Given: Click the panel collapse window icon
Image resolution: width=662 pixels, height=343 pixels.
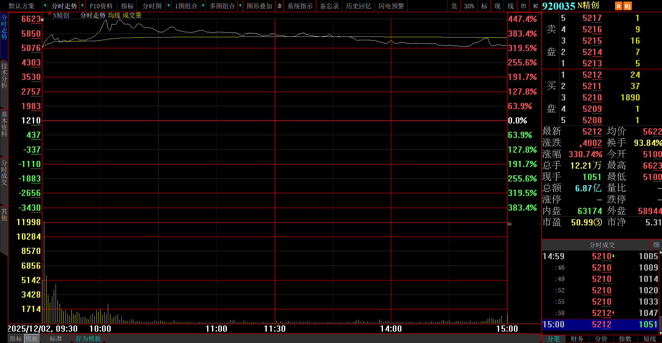Looking at the screenshot, I should click(523, 6).
